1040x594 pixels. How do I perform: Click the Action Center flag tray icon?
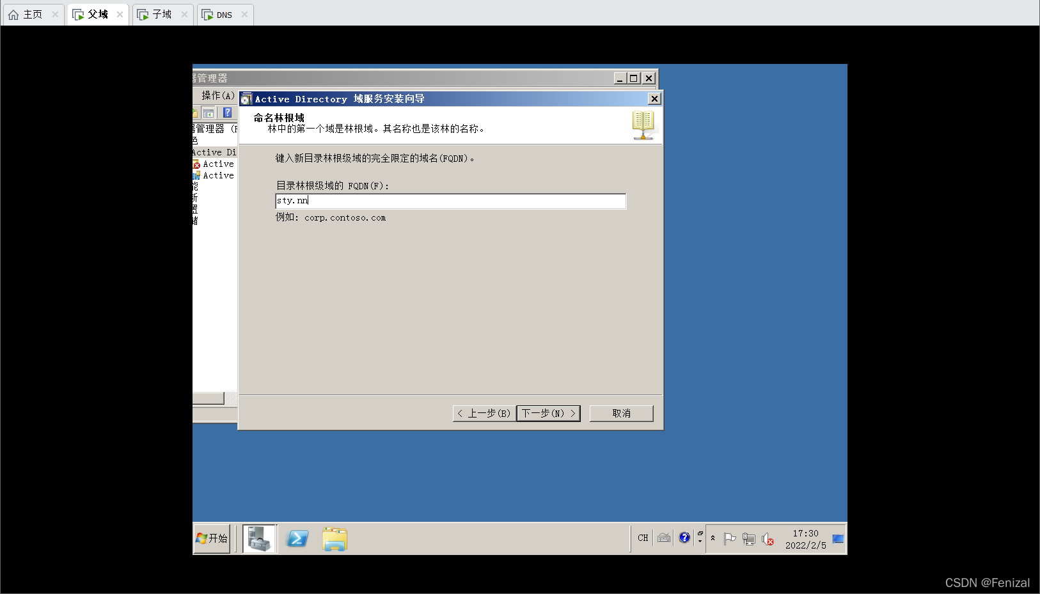pos(730,539)
